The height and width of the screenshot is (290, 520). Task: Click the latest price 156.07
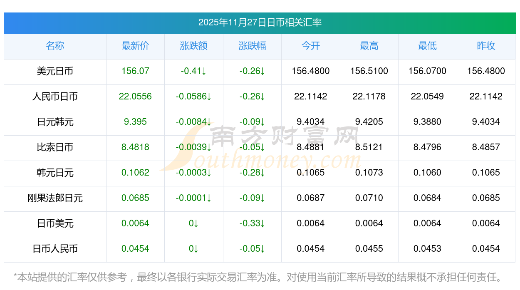pos(135,71)
